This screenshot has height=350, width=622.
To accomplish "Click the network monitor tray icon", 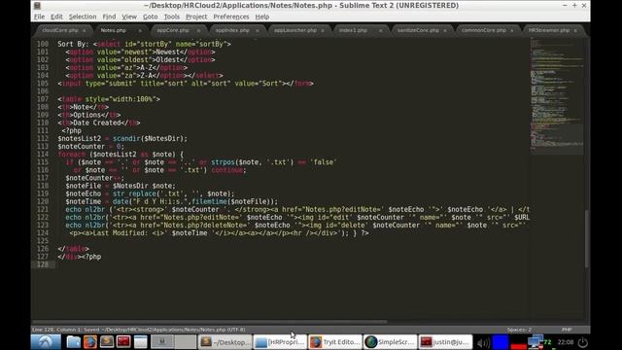I will [x=536, y=342].
